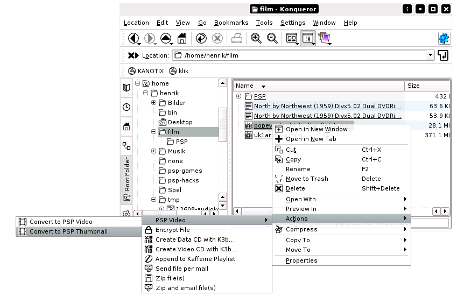The image size is (457, 296).
Task: Click the Forward navigation arrow
Action: pyautogui.click(x=150, y=38)
